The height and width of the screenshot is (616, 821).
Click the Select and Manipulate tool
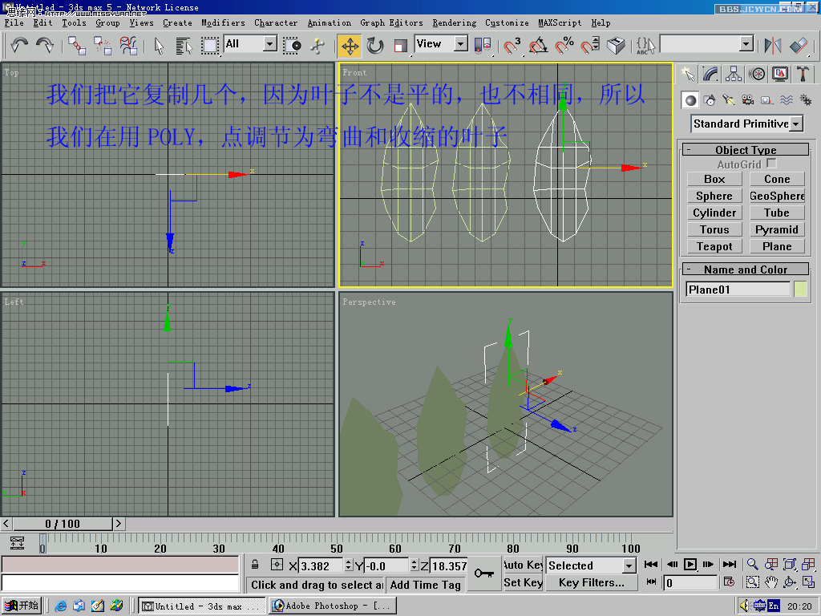[x=317, y=46]
